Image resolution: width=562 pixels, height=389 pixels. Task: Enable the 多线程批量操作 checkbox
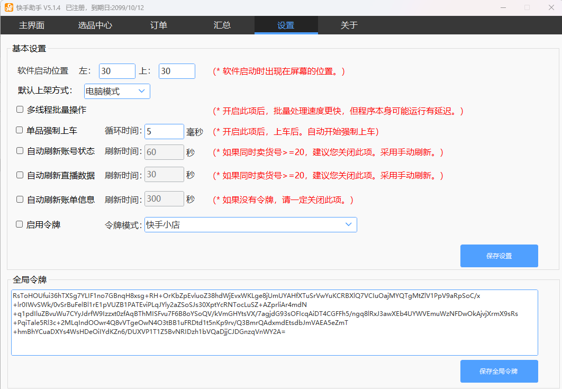pos(20,110)
